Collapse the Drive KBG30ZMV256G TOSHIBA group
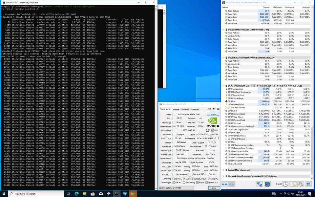Image resolution: width=315 pixels, height=197 pixels. click(x=223, y=58)
